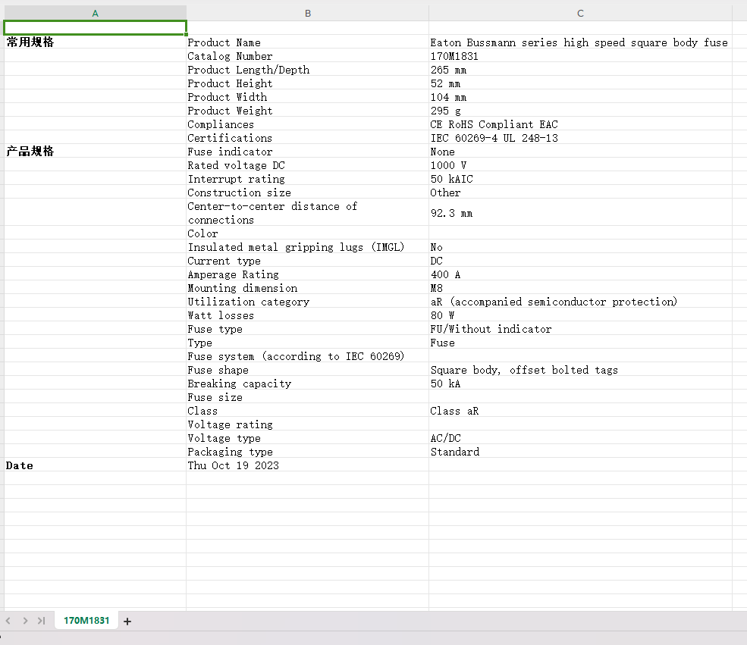Image resolution: width=747 pixels, height=645 pixels.
Task: Click the 'Mounting dimension' cell
Action: 308,288
